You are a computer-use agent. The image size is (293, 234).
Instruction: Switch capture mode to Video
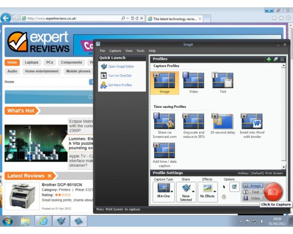(x=253, y=198)
